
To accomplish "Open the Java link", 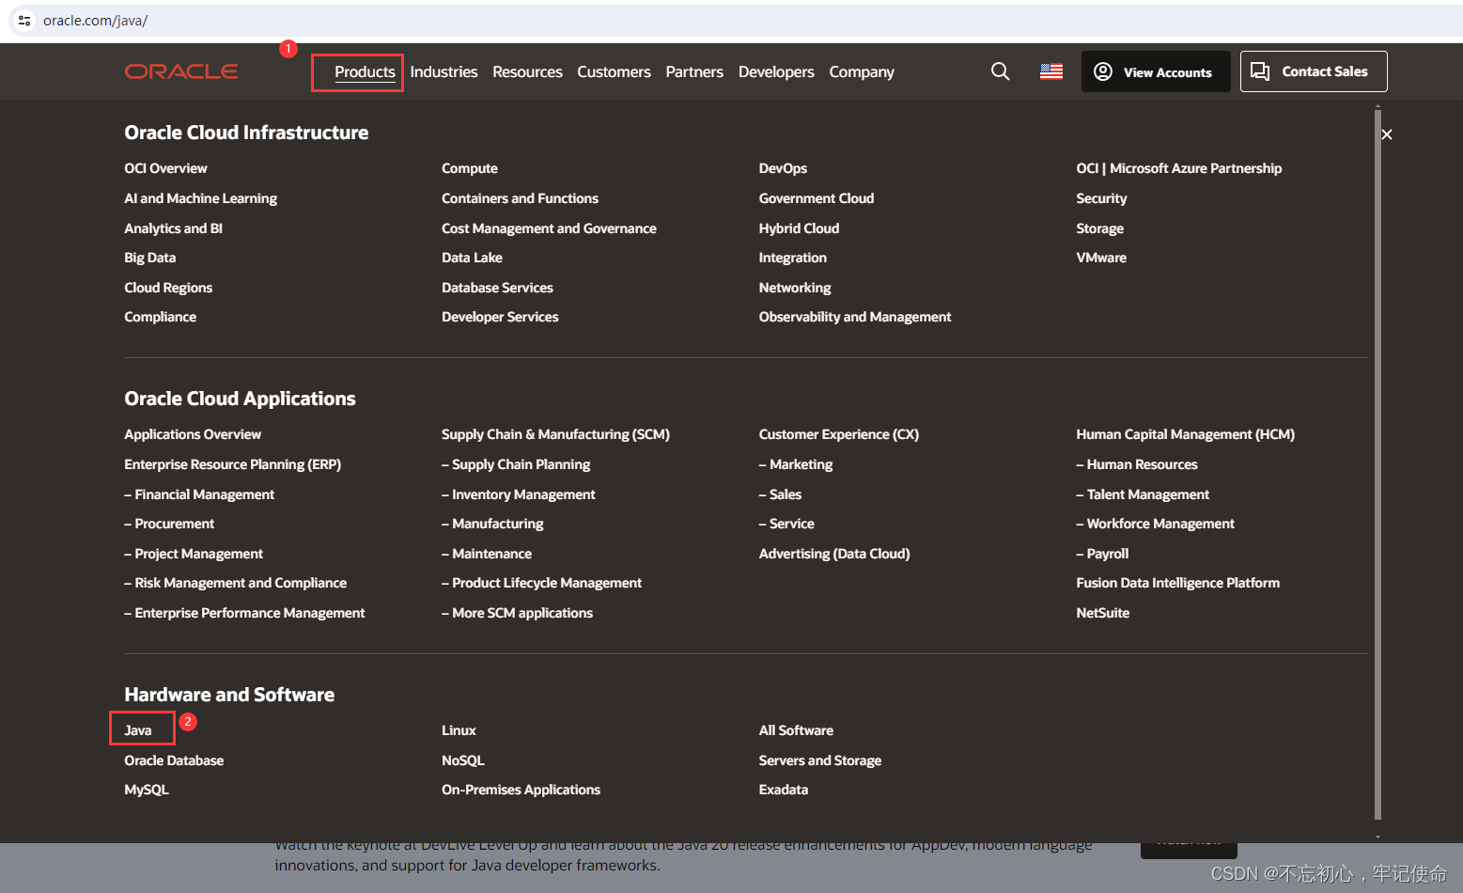I will click(x=138, y=730).
